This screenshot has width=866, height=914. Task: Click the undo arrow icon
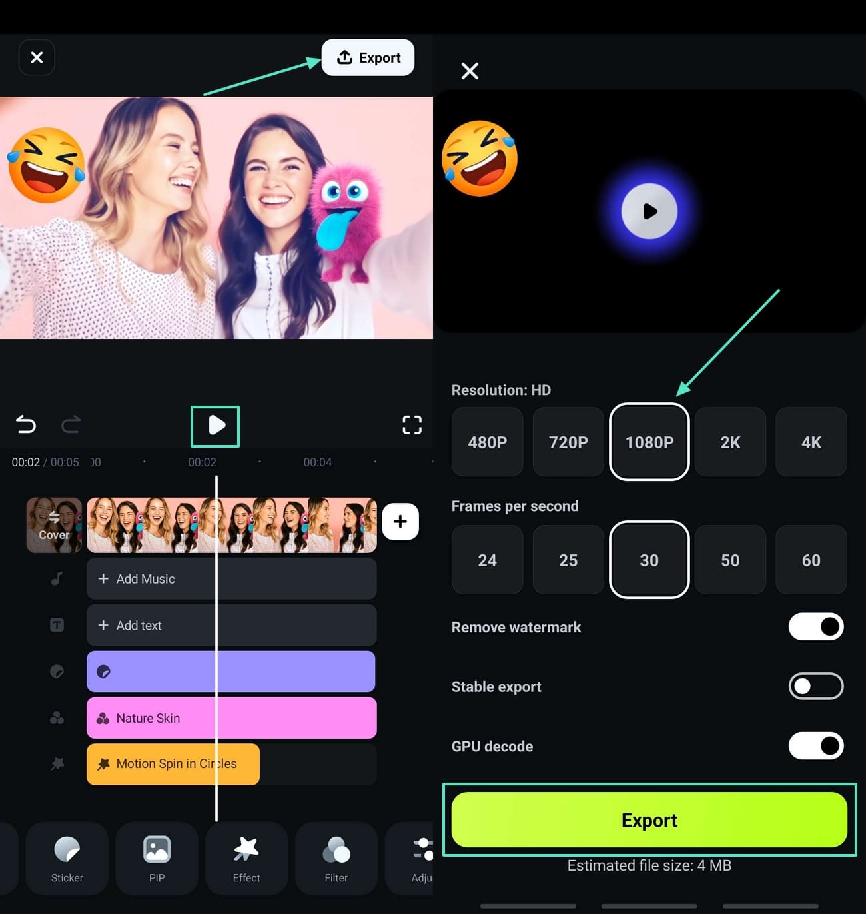pos(25,425)
